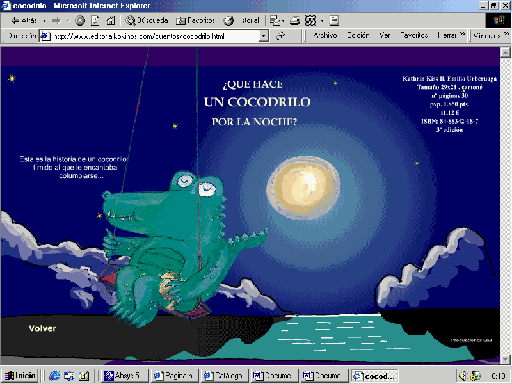
Task: Click the ISBN: 84-88342-18-7 text
Action: click(449, 121)
